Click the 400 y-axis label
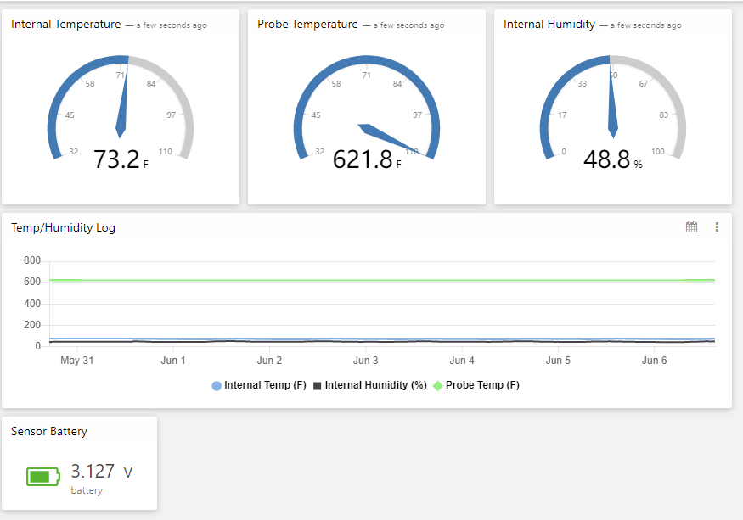Image resolution: width=743 pixels, height=520 pixels. pos(32,303)
